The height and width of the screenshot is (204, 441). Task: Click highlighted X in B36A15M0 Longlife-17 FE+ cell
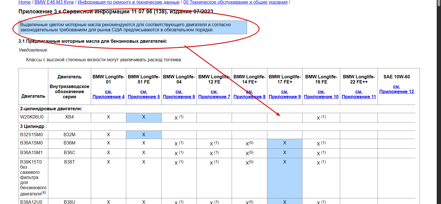[x=285, y=143]
